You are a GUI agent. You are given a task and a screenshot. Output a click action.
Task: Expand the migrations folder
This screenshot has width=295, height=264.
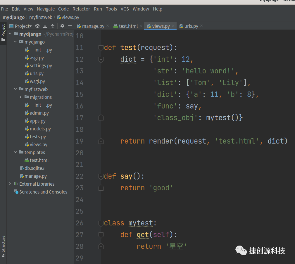21,97
